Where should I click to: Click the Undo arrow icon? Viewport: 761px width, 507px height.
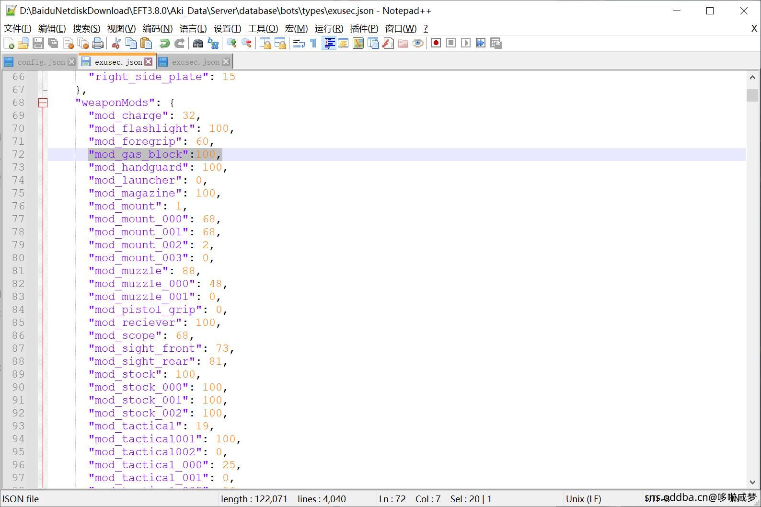tap(164, 43)
